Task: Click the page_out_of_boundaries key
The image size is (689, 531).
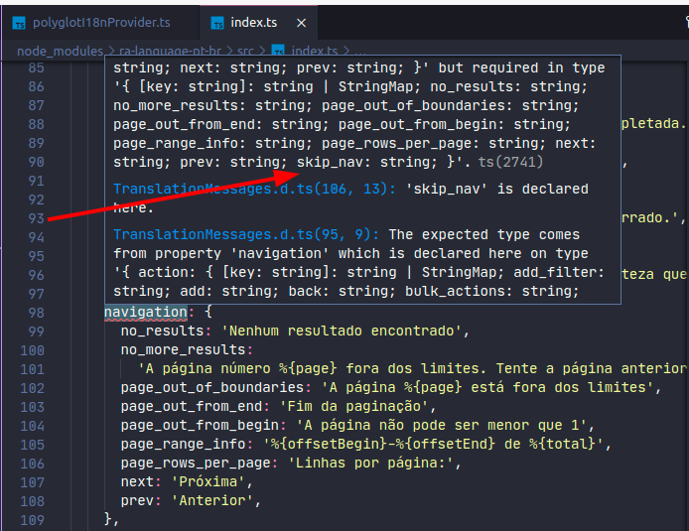Action: [x=212, y=387]
